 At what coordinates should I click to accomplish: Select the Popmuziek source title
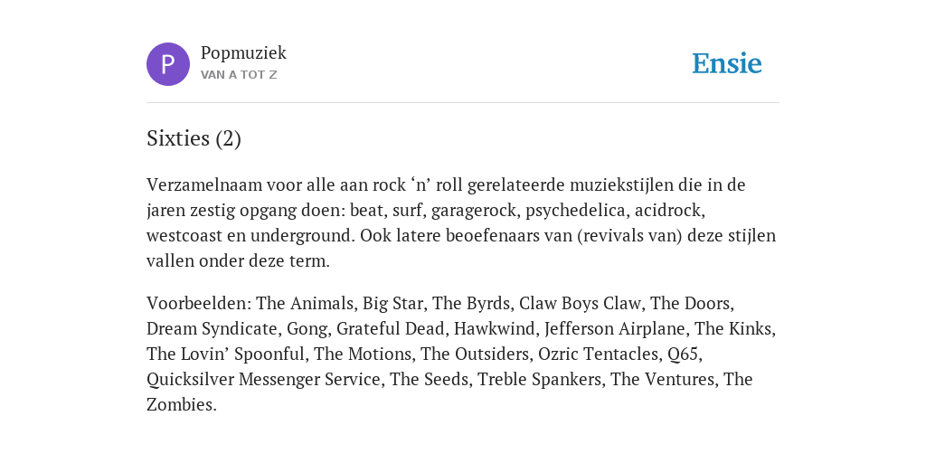(x=243, y=53)
